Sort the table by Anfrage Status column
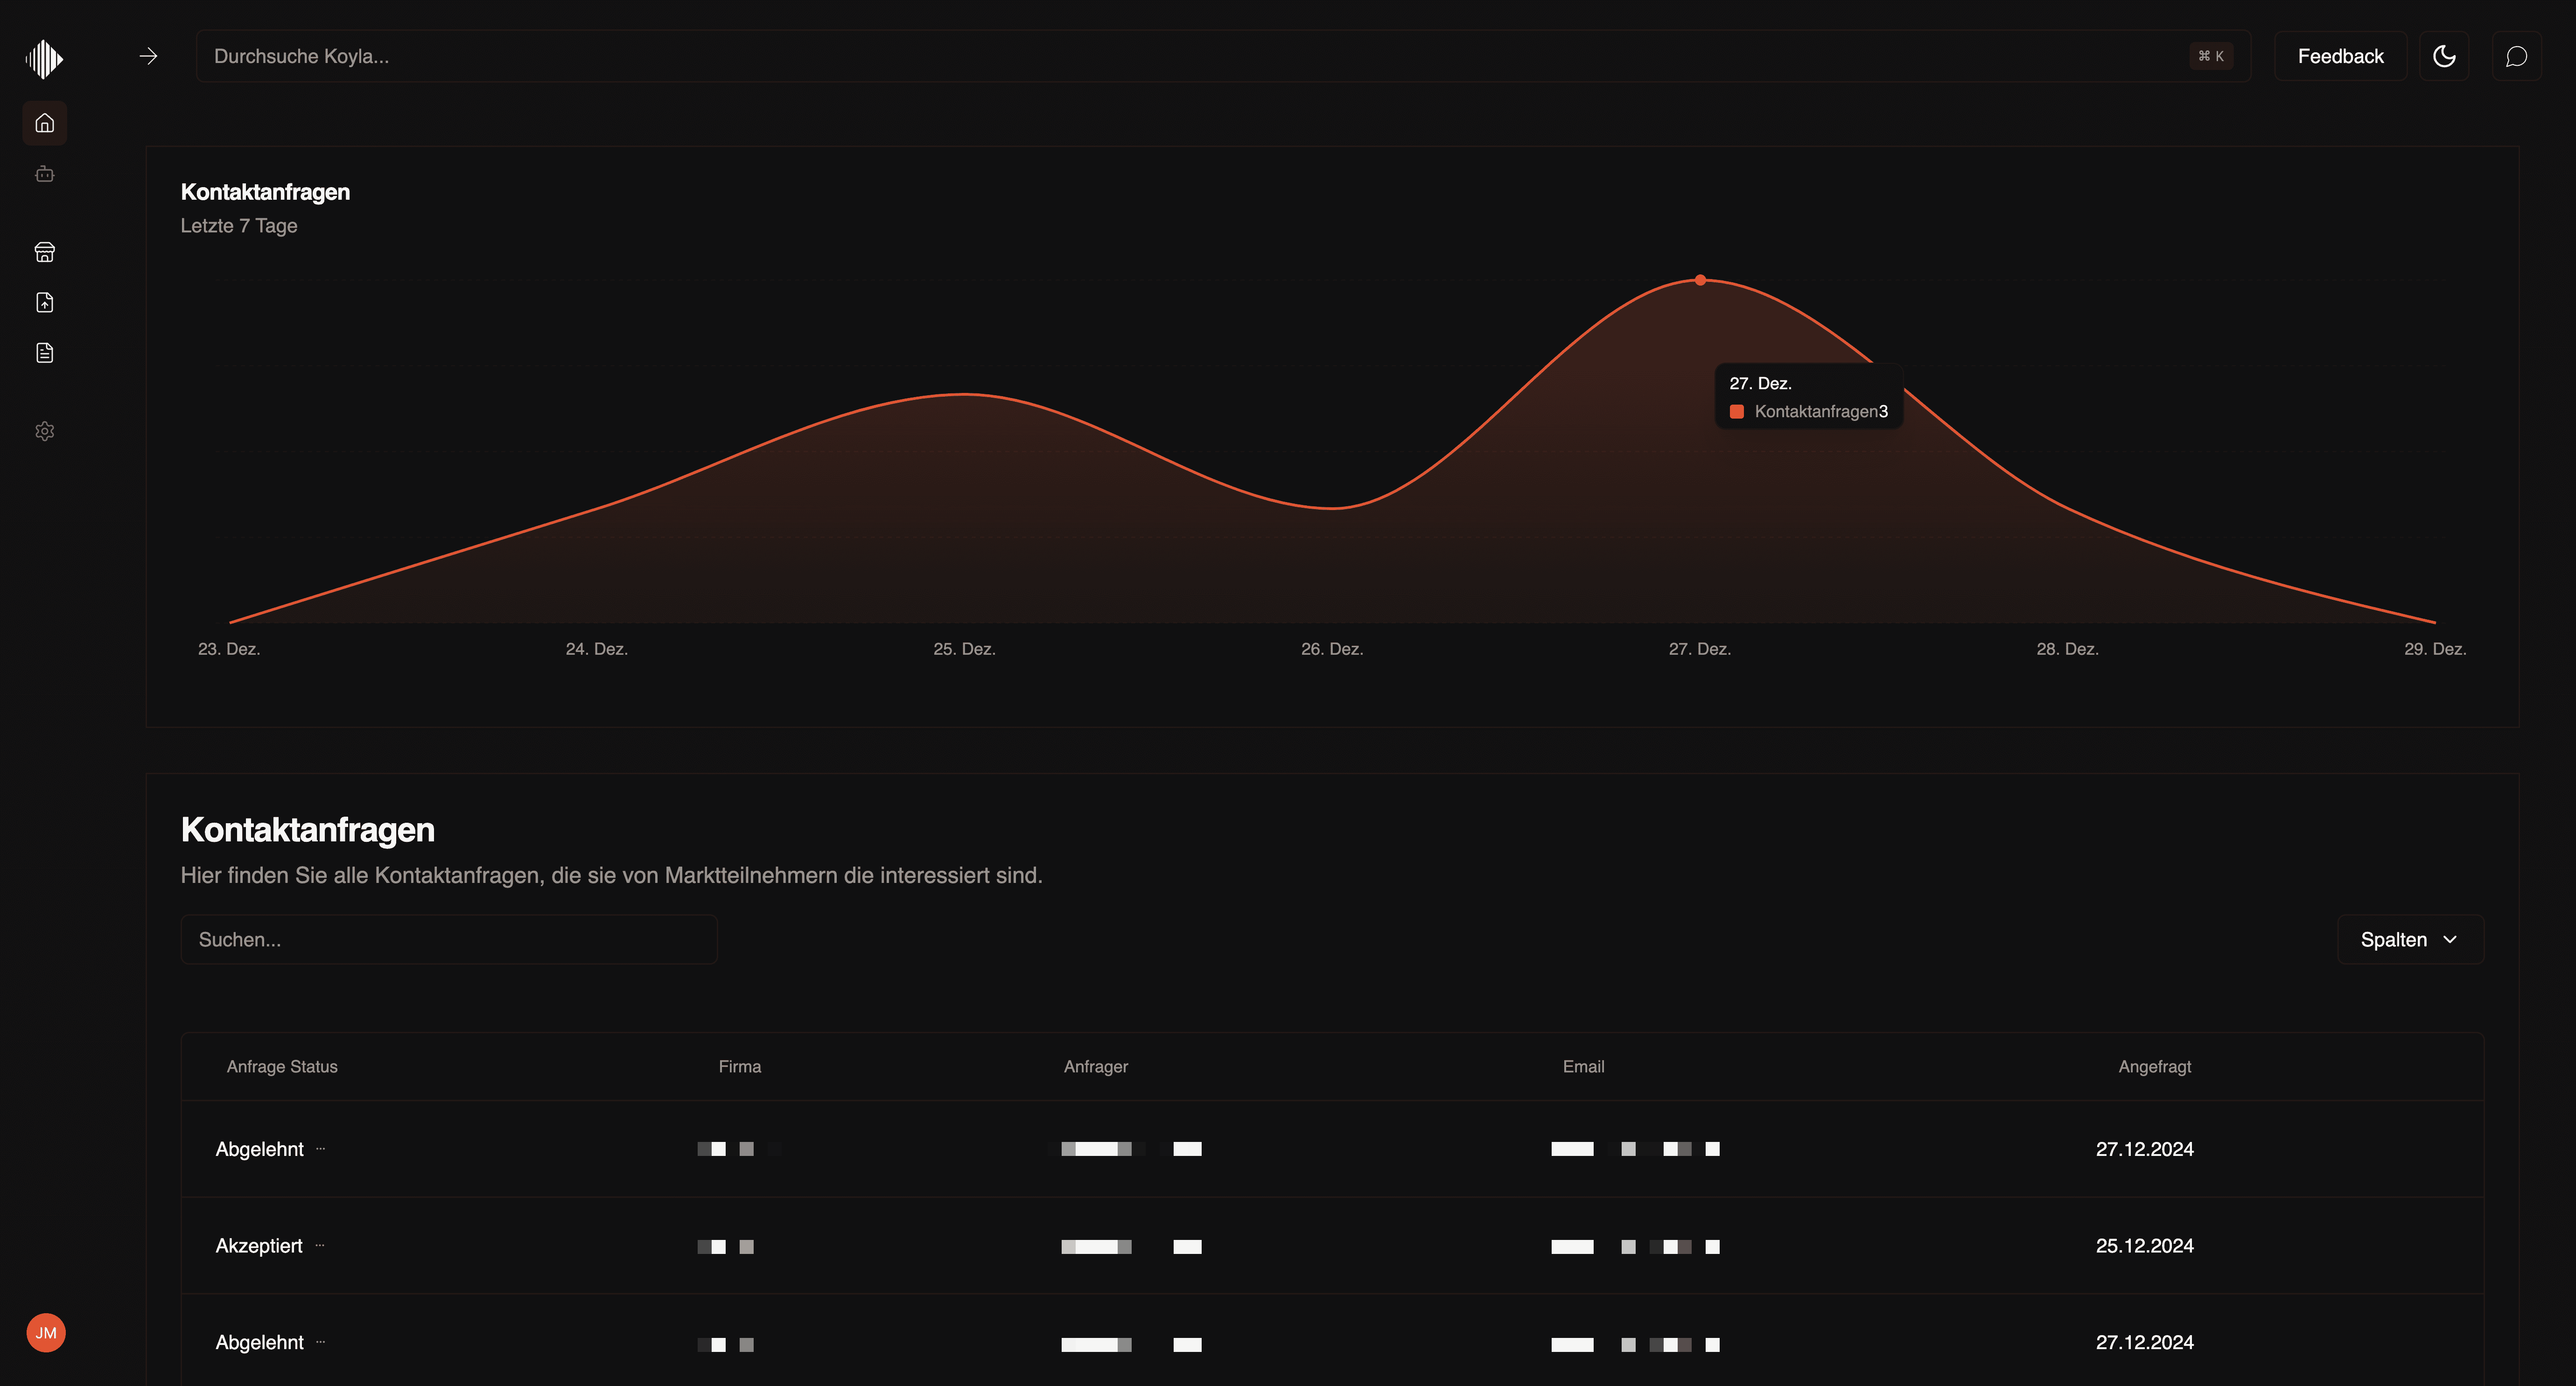 pos(282,1067)
